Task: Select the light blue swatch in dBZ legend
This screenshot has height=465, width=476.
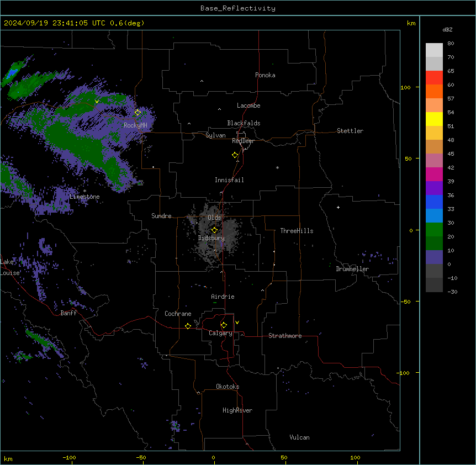Action: point(434,216)
